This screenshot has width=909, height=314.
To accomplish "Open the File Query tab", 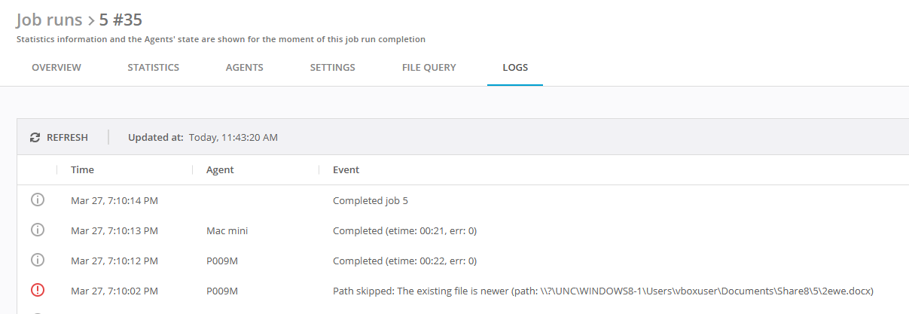I will pyautogui.click(x=429, y=68).
